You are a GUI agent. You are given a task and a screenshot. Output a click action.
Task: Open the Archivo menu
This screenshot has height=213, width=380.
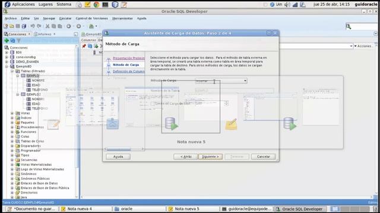click(x=11, y=18)
